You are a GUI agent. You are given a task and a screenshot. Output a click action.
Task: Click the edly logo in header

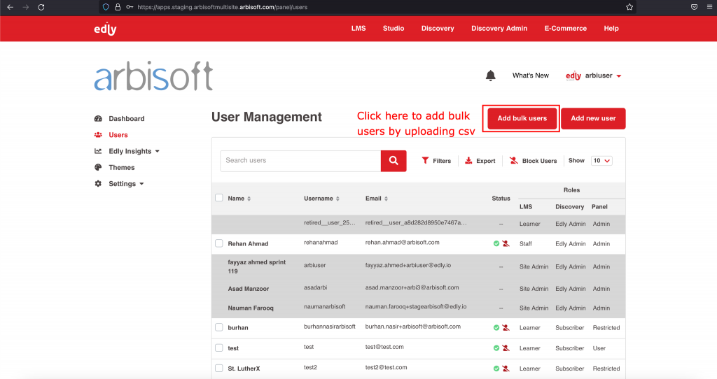click(x=105, y=29)
